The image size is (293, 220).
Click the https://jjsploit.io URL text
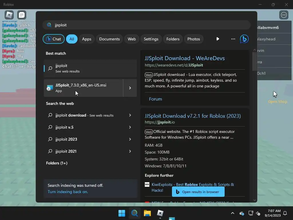coord(160,122)
